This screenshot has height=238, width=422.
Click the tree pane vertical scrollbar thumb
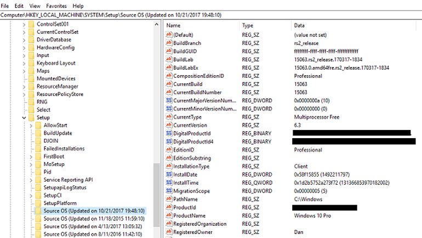pyautogui.click(x=156, y=195)
